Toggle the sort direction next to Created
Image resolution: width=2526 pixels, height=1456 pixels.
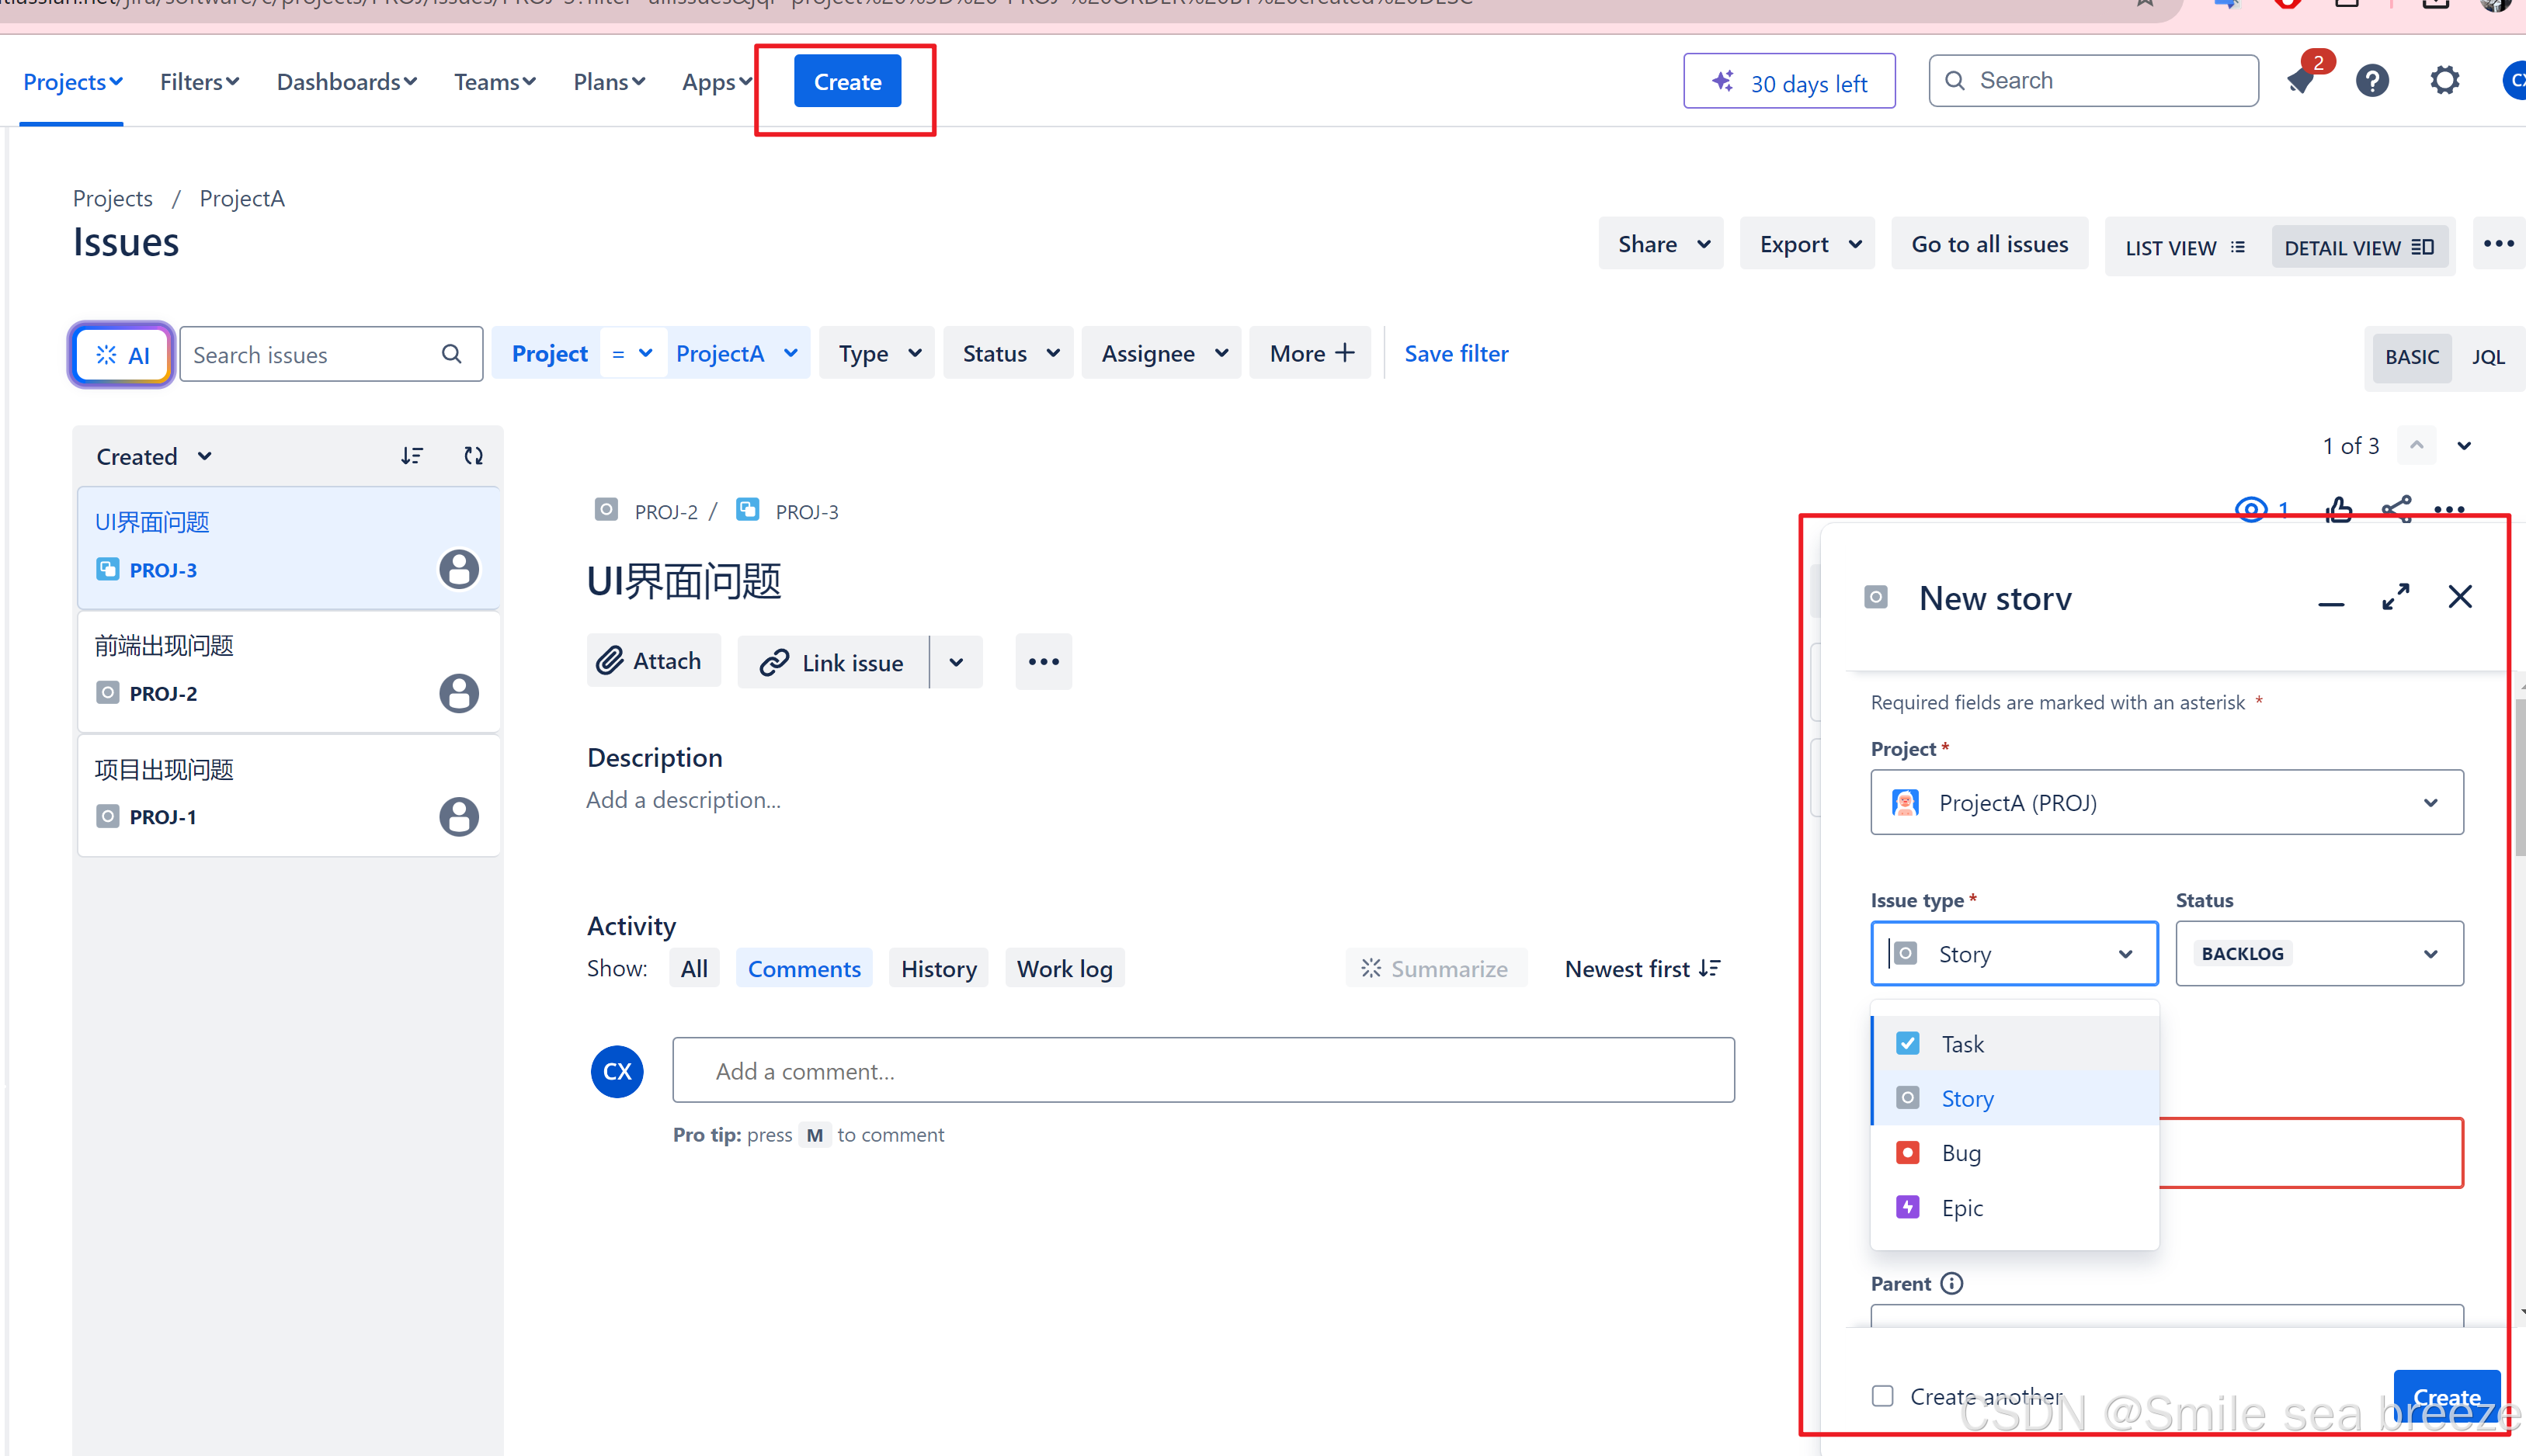click(x=412, y=455)
